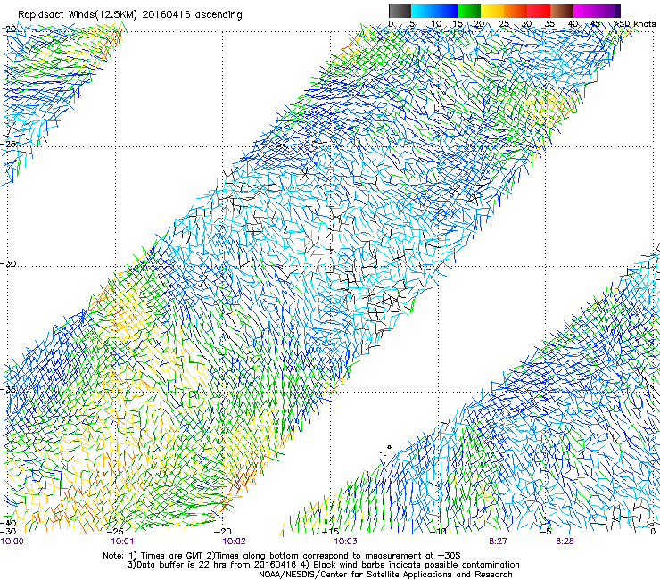The width and height of the screenshot is (660, 580).
Task: Click the '0' legend scale label
Action: [391, 24]
